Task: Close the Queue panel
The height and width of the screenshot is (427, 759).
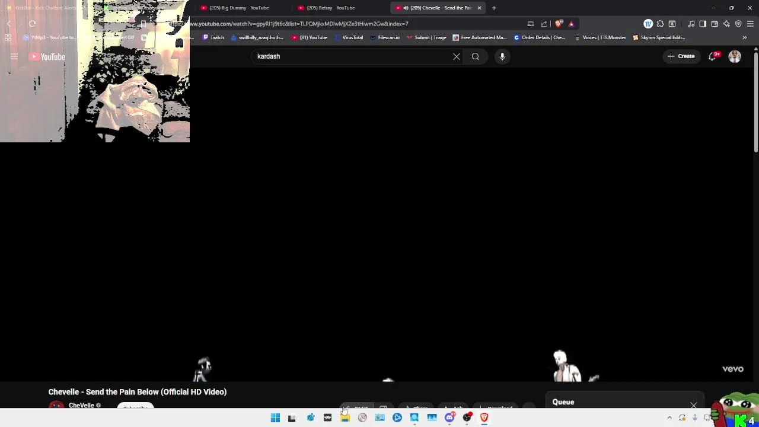Action: (x=694, y=406)
